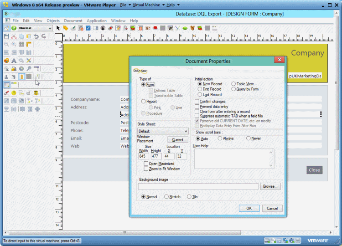
Task: Click the Zoom In magnifier icon
Action: pos(14,44)
